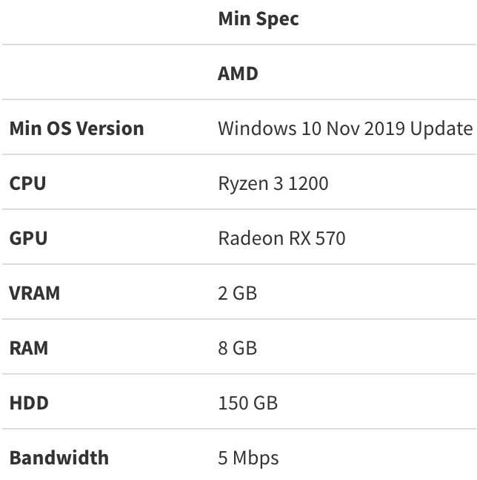Select the 'HDD' row label
Screen dimensions: 477x480
click(28, 403)
